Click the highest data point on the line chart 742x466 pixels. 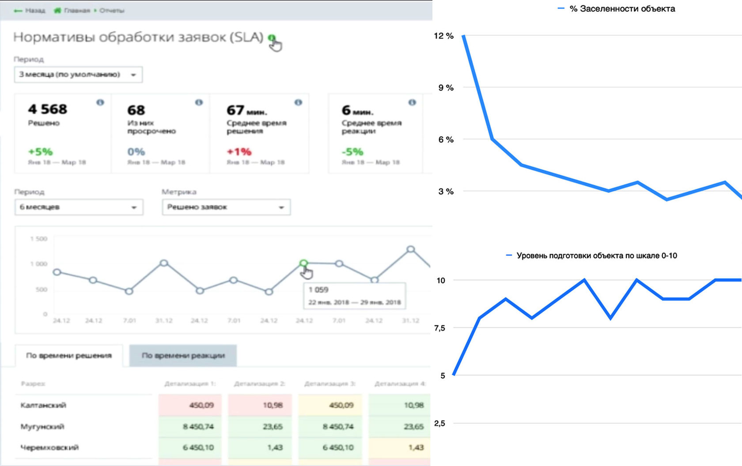tap(411, 249)
